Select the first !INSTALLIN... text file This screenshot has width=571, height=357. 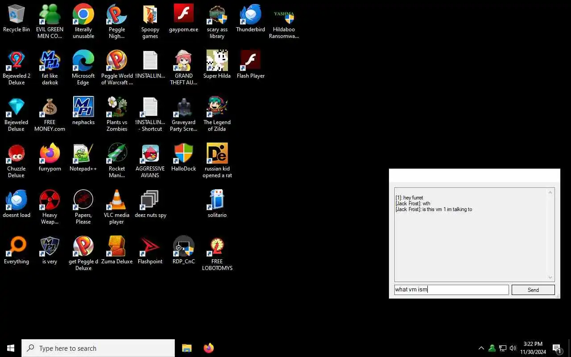point(150,65)
